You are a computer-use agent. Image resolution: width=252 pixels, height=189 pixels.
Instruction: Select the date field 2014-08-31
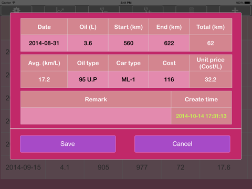pyautogui.click(x=44, y=43)
